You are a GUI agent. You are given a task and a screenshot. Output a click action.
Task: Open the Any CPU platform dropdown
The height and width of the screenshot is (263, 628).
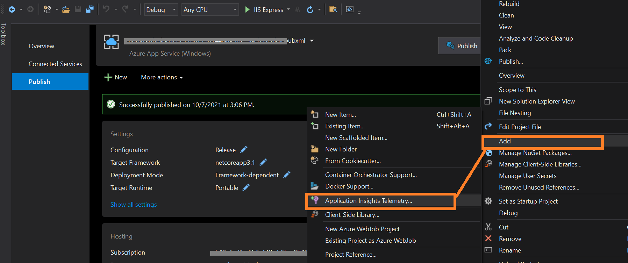point(210,9)
